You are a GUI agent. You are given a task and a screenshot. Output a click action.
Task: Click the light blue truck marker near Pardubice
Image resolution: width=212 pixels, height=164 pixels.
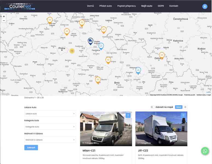tap(101, 46)
